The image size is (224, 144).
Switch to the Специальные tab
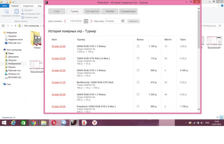(x=128, y=11)
